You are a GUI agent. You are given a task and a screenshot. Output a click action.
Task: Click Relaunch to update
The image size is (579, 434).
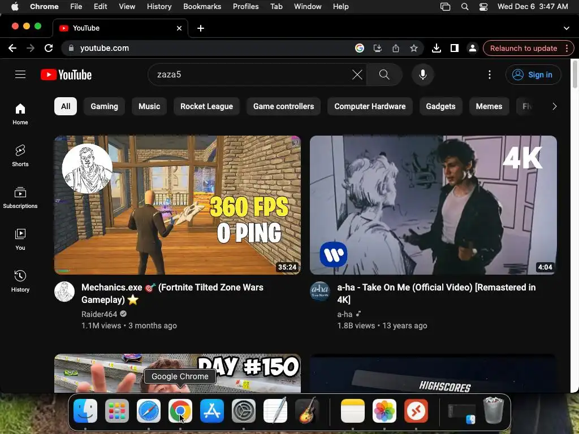coord(523,49)
